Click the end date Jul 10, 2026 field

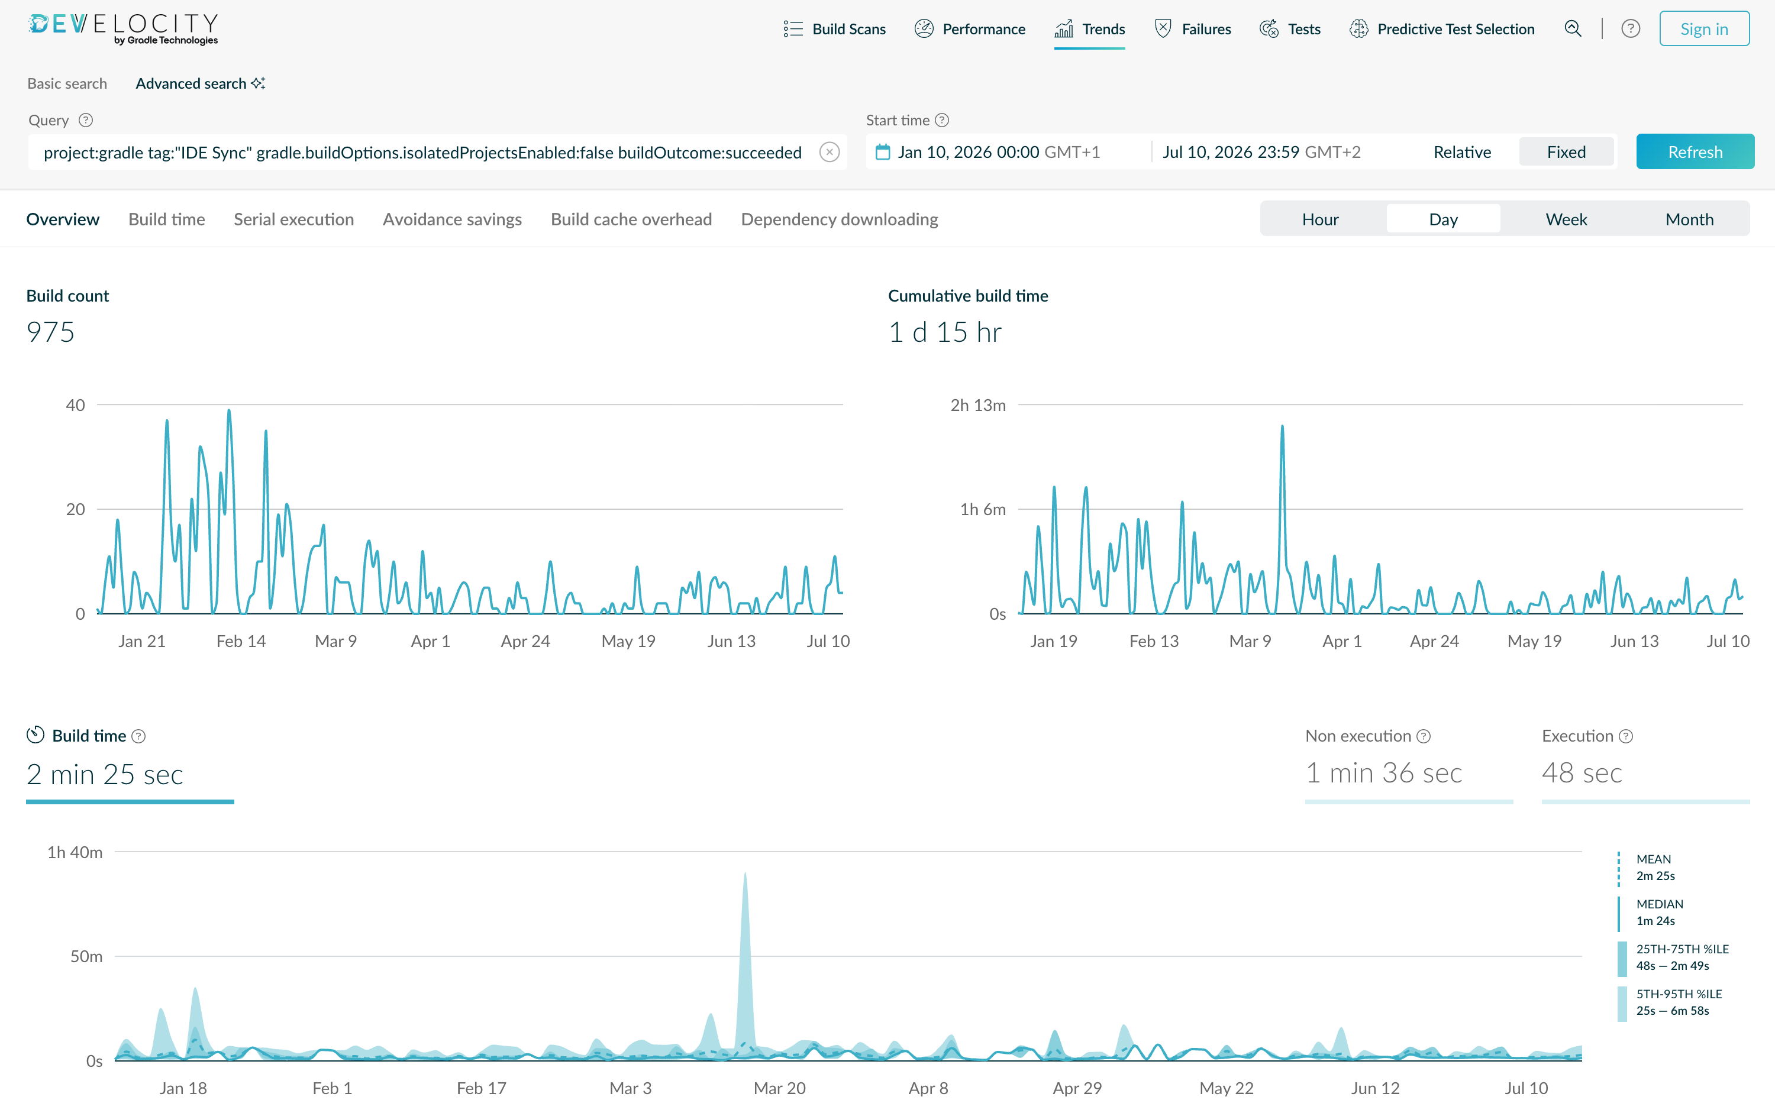1261,151
